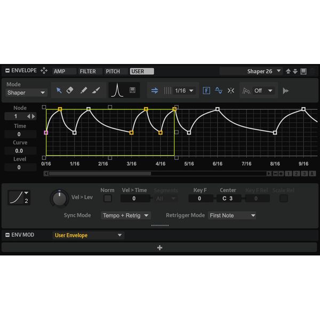Click the Vel > Time value field

click(134, 198)
